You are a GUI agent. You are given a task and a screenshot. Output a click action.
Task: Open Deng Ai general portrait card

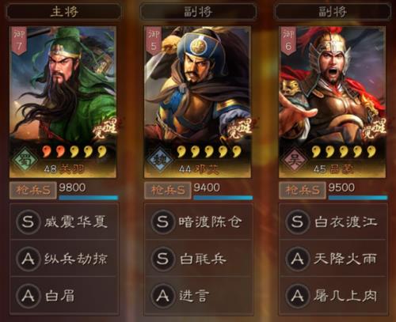[x=197, y=102]
